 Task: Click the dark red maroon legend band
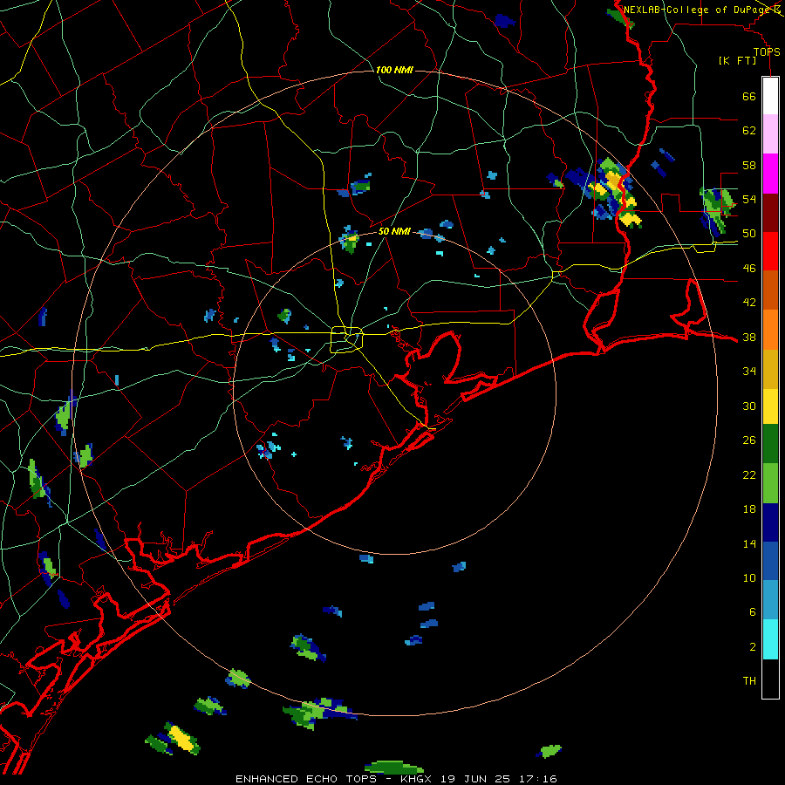770,212
